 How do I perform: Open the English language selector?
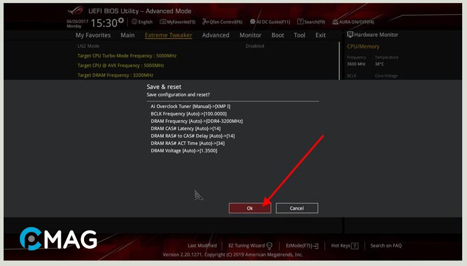(142, 22)
